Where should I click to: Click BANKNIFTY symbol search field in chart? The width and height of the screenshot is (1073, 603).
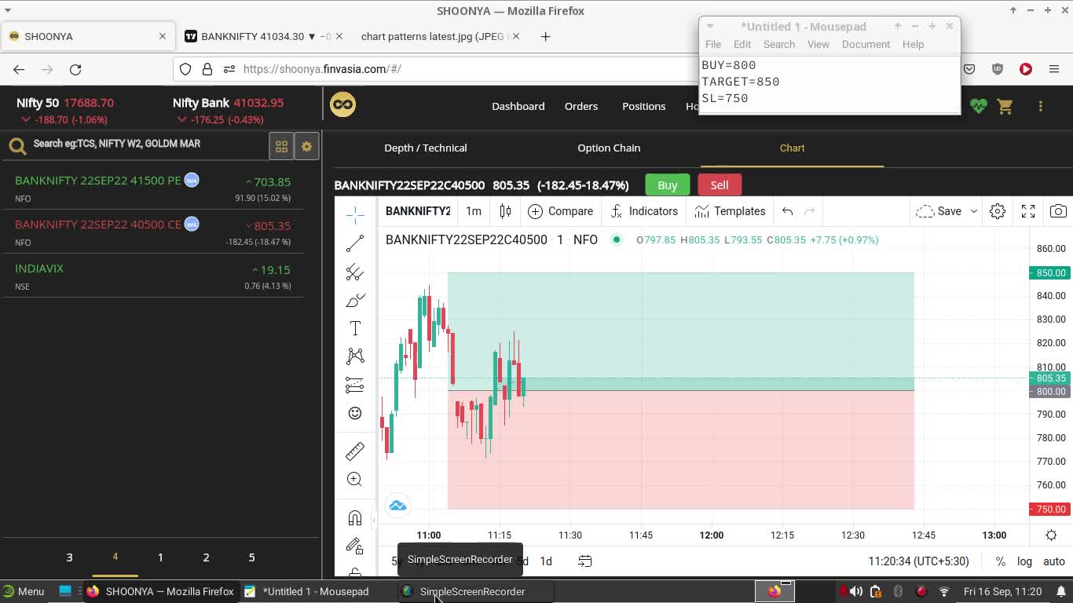418,211
